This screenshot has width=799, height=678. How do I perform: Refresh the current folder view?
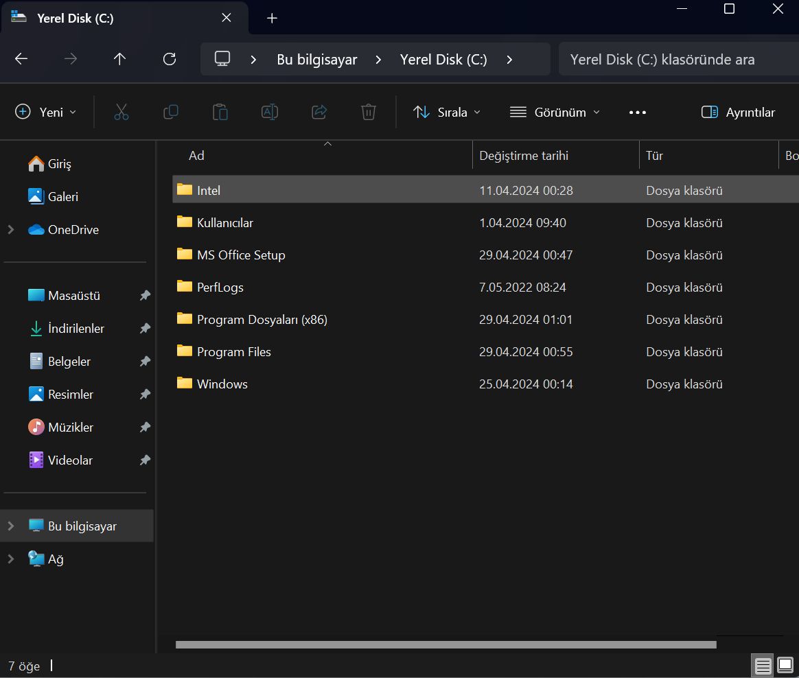click(170, 59)
